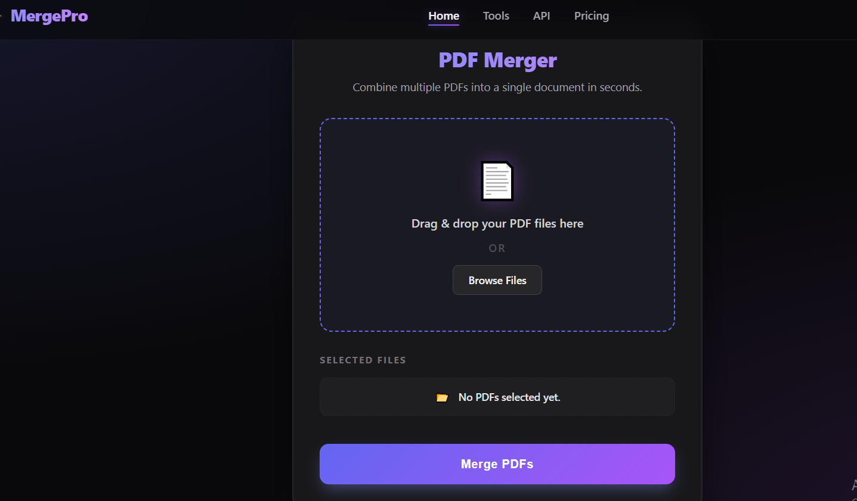Viewport: 857px width, 501px height.
Task: Click the MergePro logo
Action: pyautogui.click(x=49, y=16)
